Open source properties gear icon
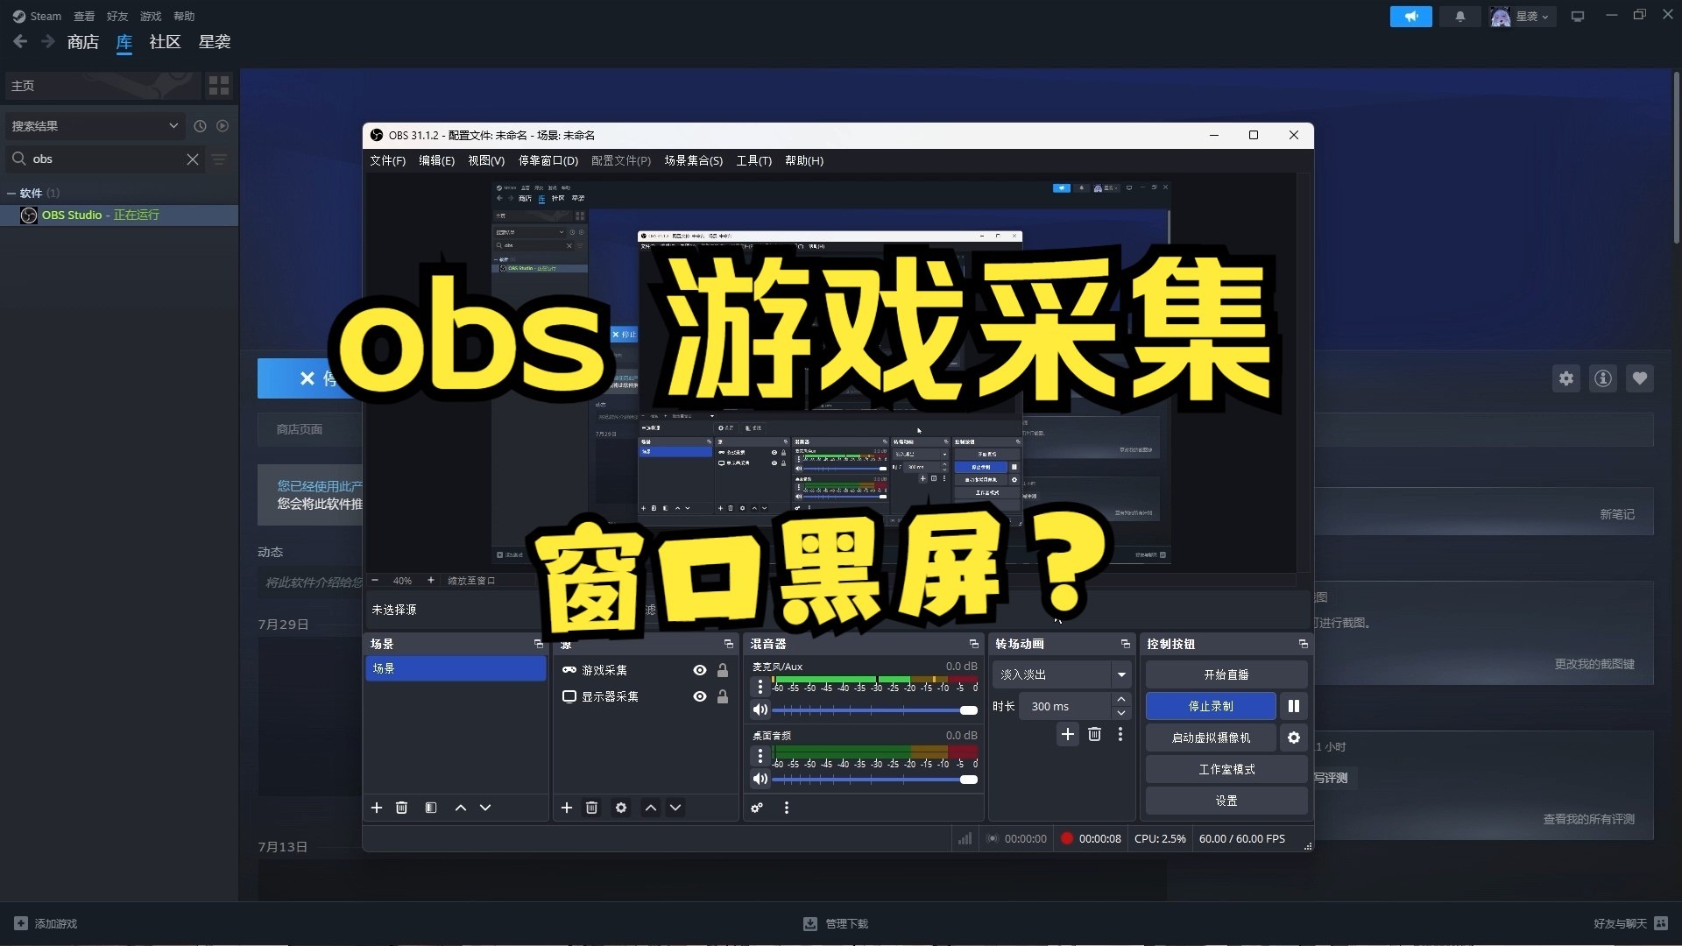 [621, 808]
